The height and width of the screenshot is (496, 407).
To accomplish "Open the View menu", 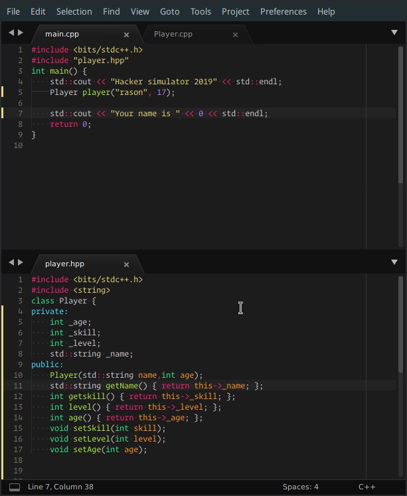I will (x=140, y=12).
